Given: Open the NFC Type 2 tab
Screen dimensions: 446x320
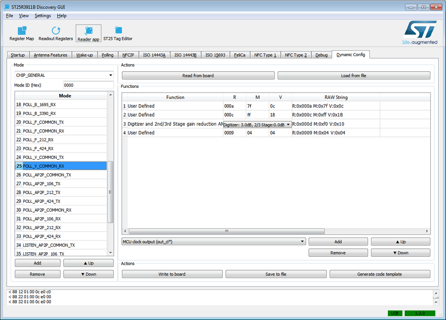Looking at the screenshot, I should point(296,55).
